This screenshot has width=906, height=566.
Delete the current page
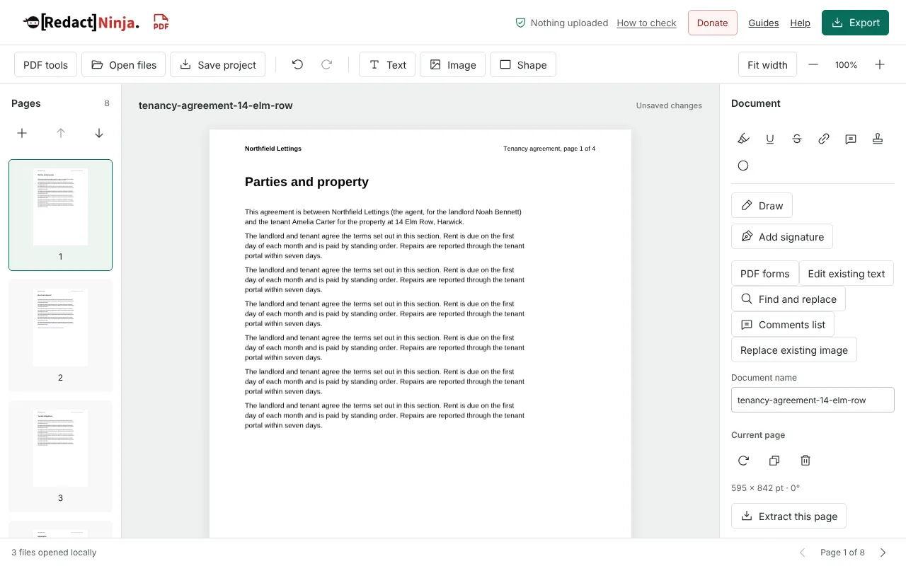[805, 461]
